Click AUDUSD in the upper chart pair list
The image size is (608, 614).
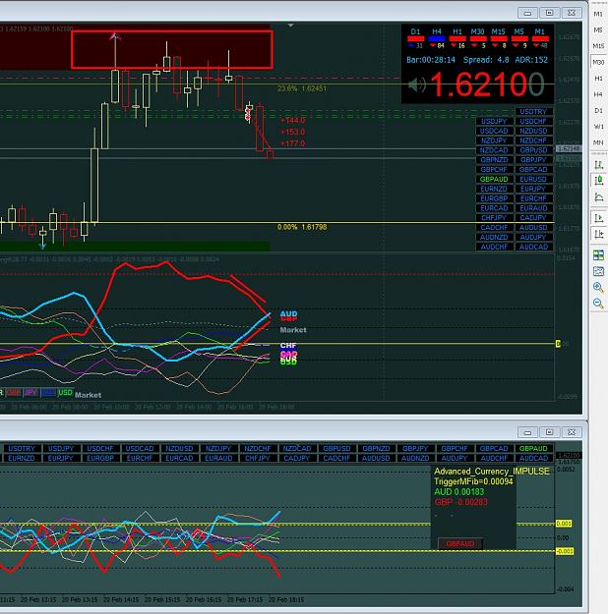click(x=533, y=228)
